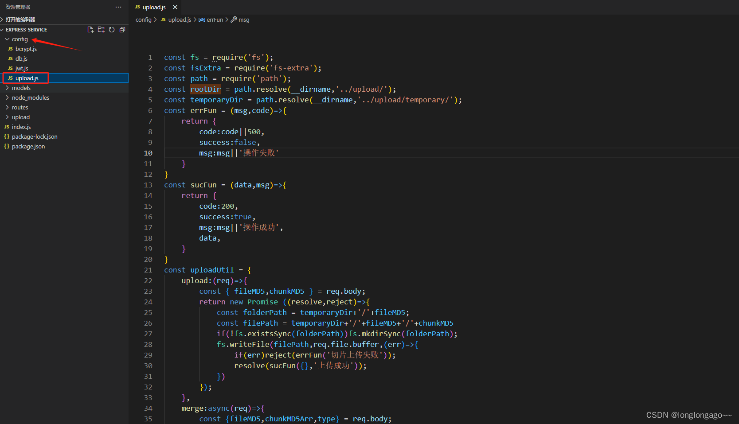The height and width of the screenshot is (424, 739).
Task: Click the 'fs-extra' string on line 2
Action: (291, 68)
